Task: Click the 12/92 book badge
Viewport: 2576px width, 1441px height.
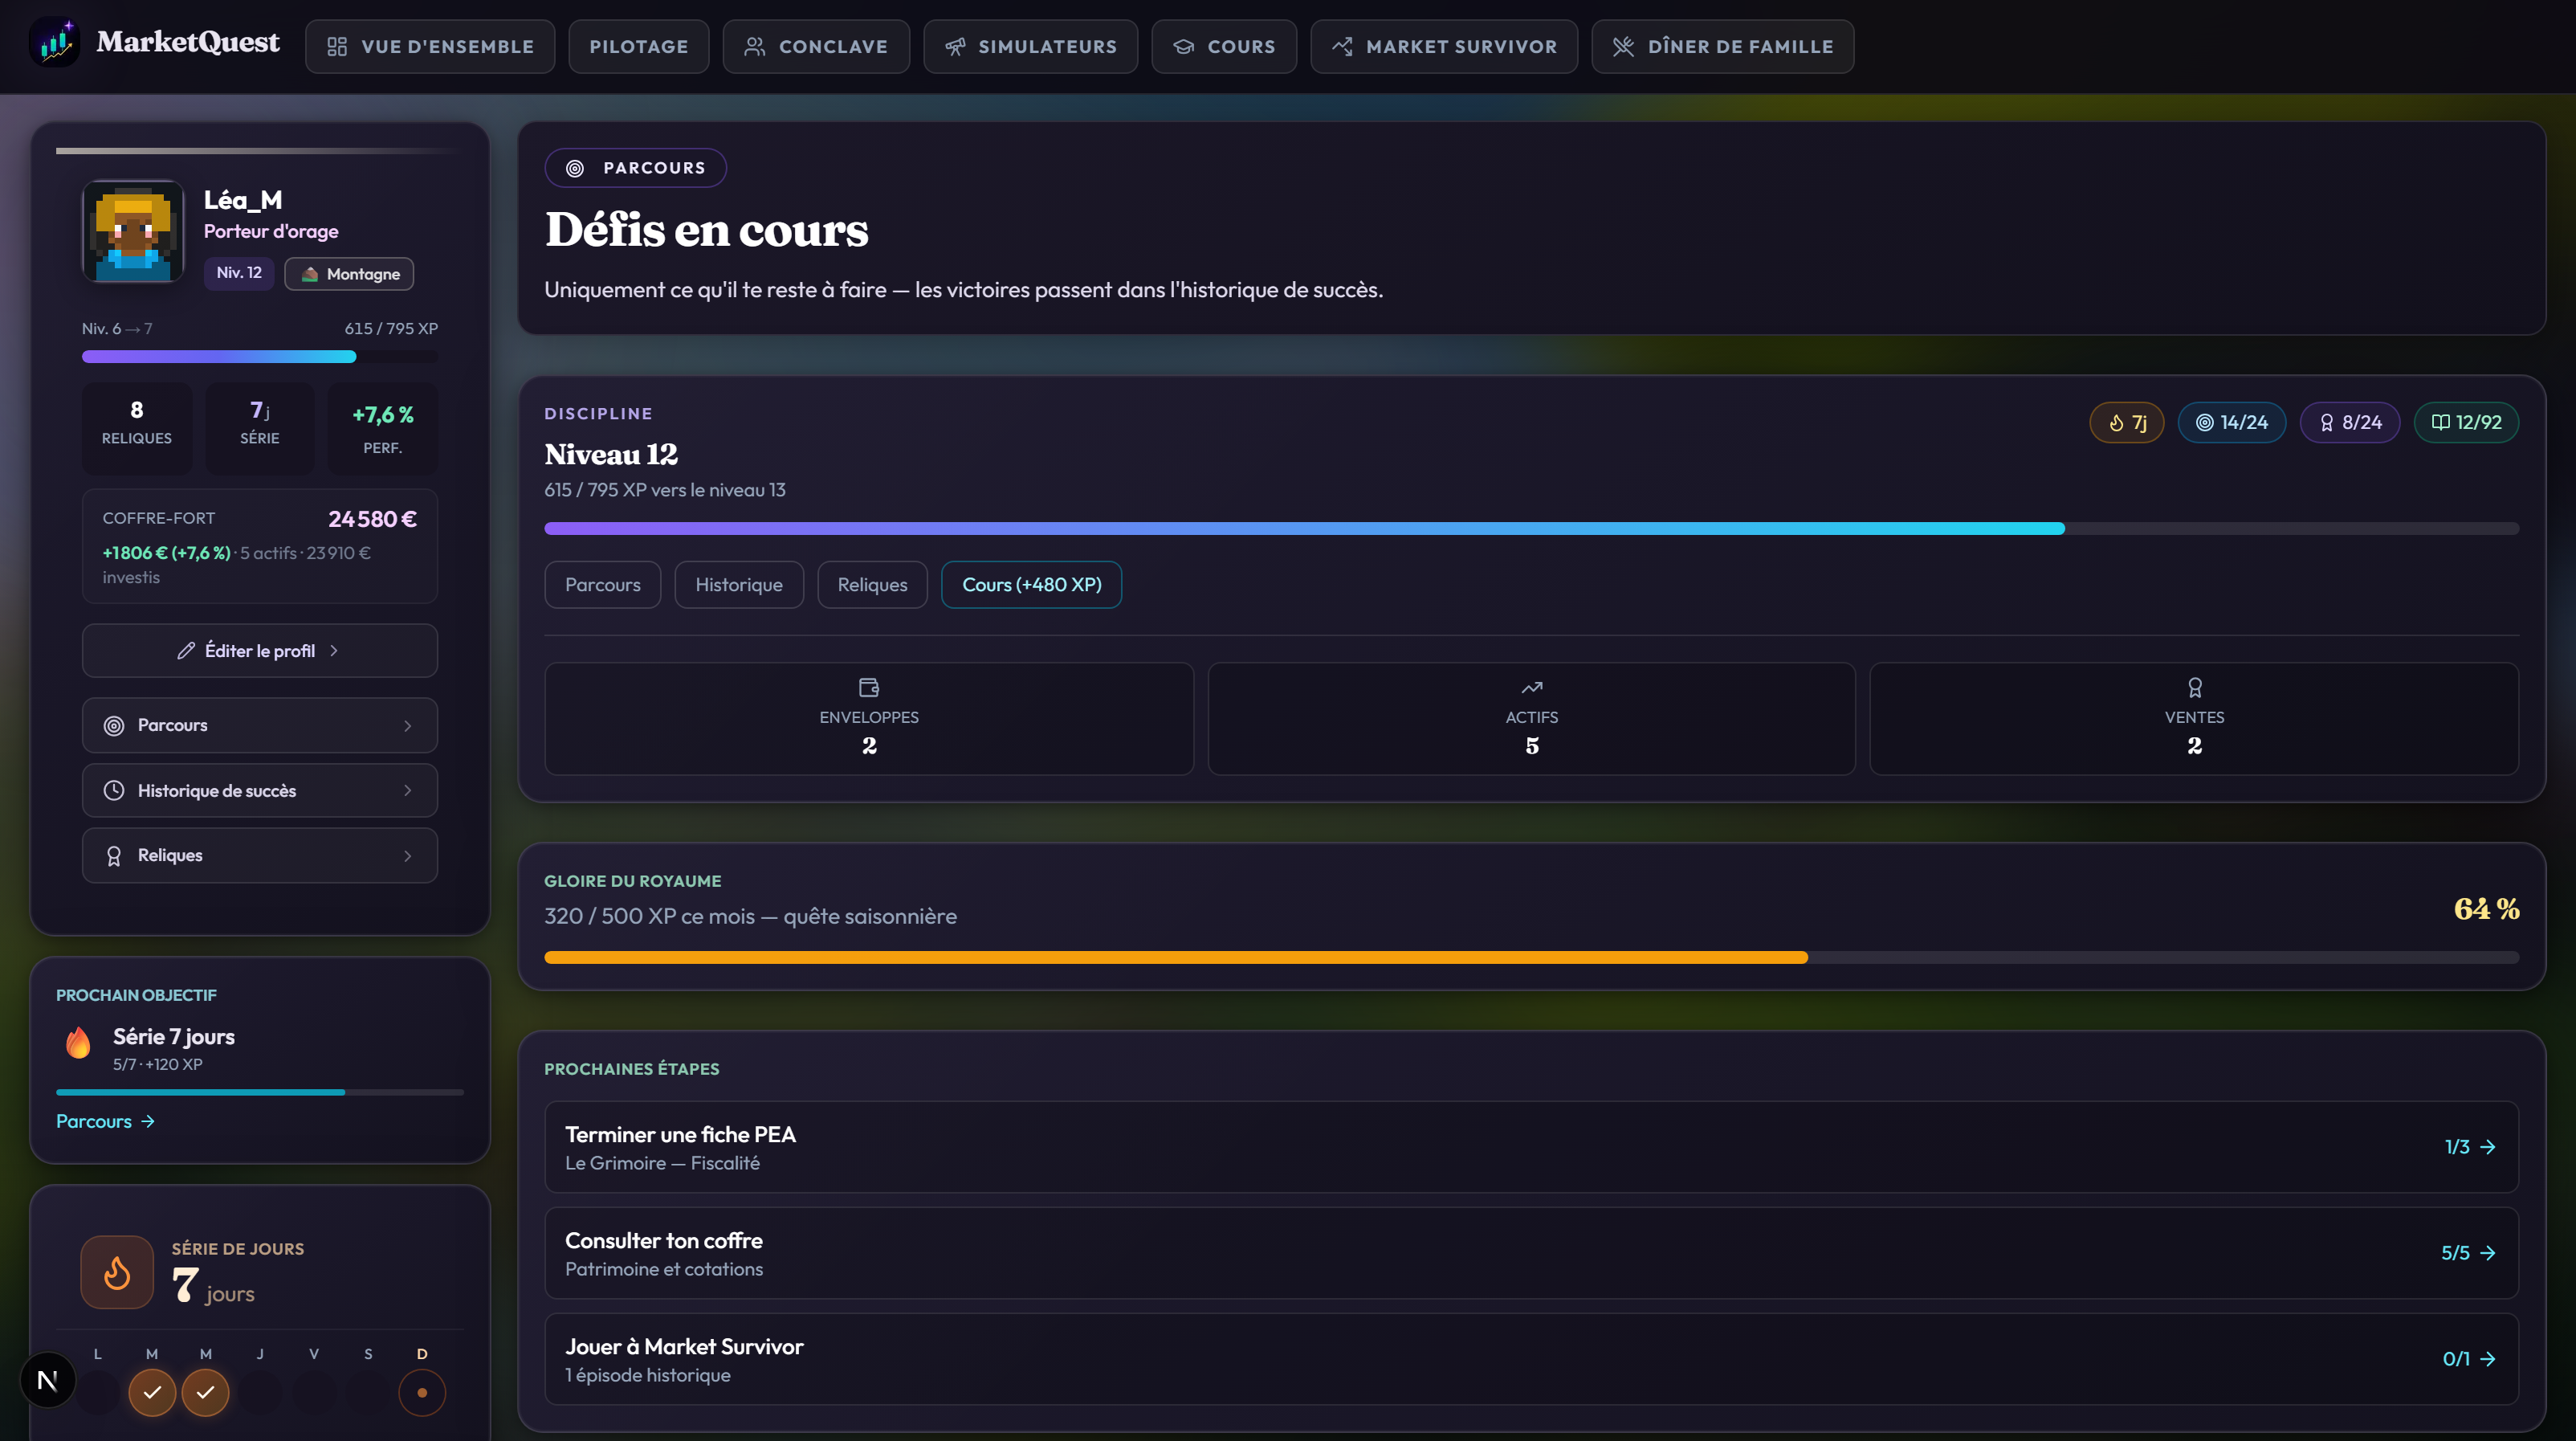Action: click(x=2466, y=423)
